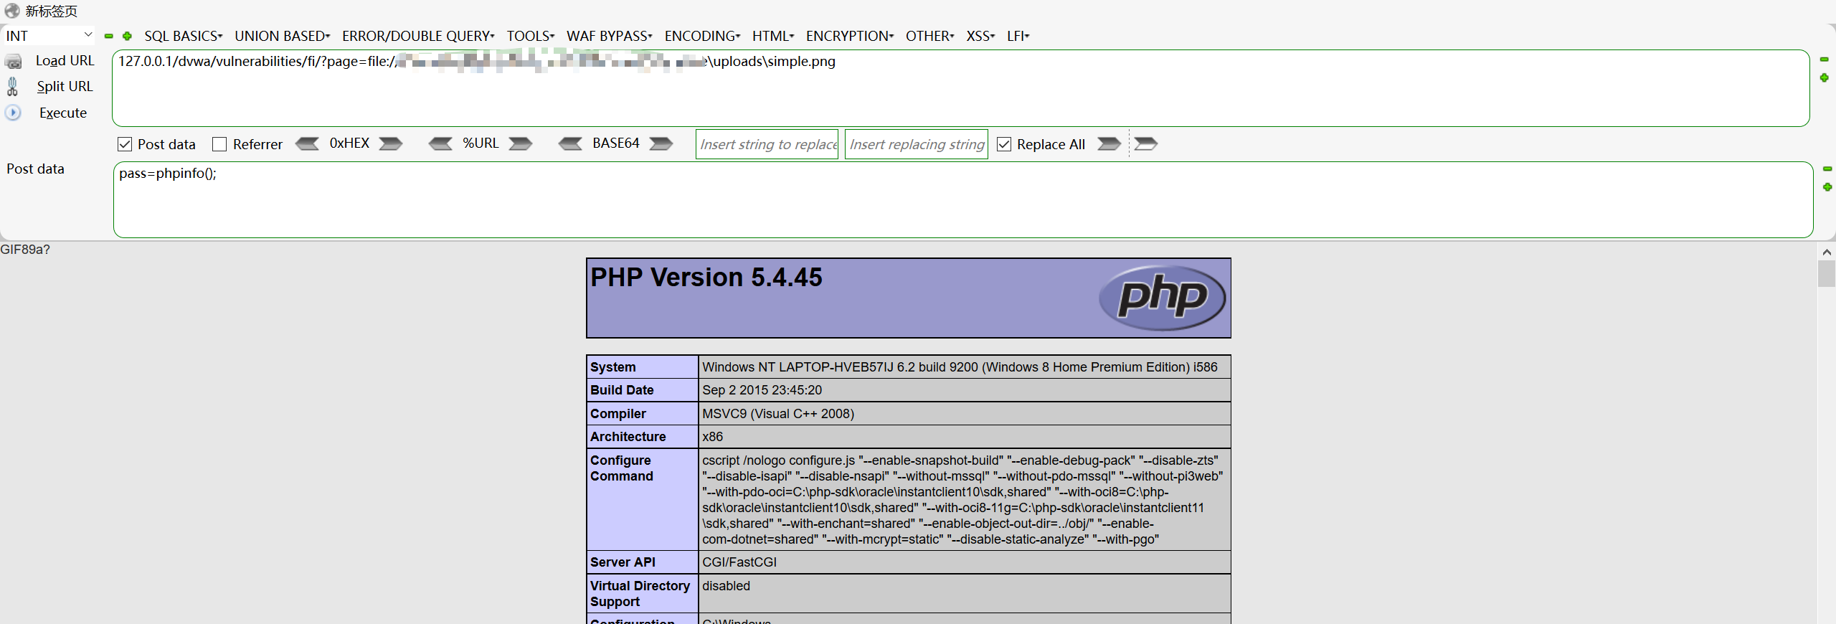
Task: Click the Execute play icon
Action: (x=13, y=113)
